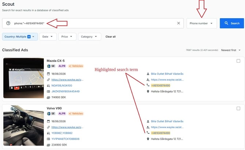Click the calendar icon in Volvo V90 listing

(48, 121)
